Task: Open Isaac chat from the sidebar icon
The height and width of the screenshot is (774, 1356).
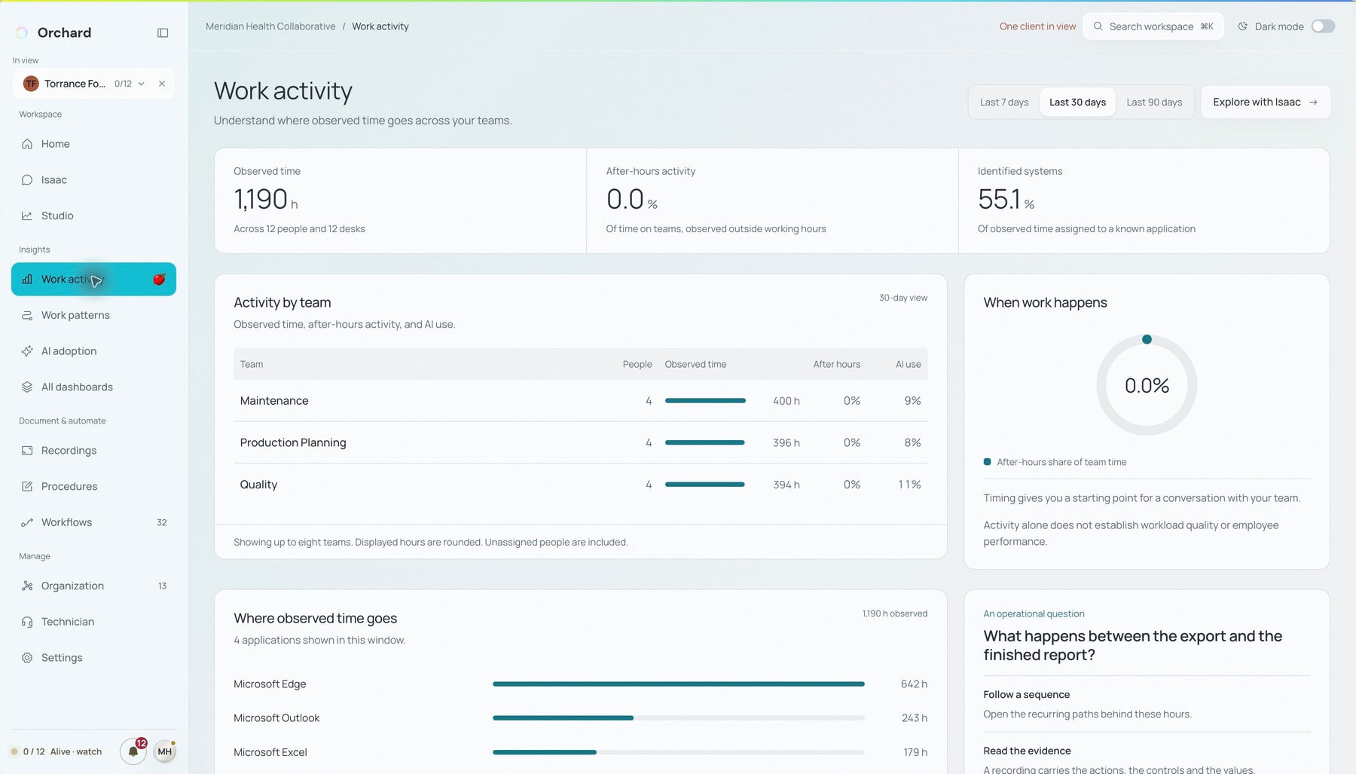Action: pyautogui.click(x=27, y=180)
